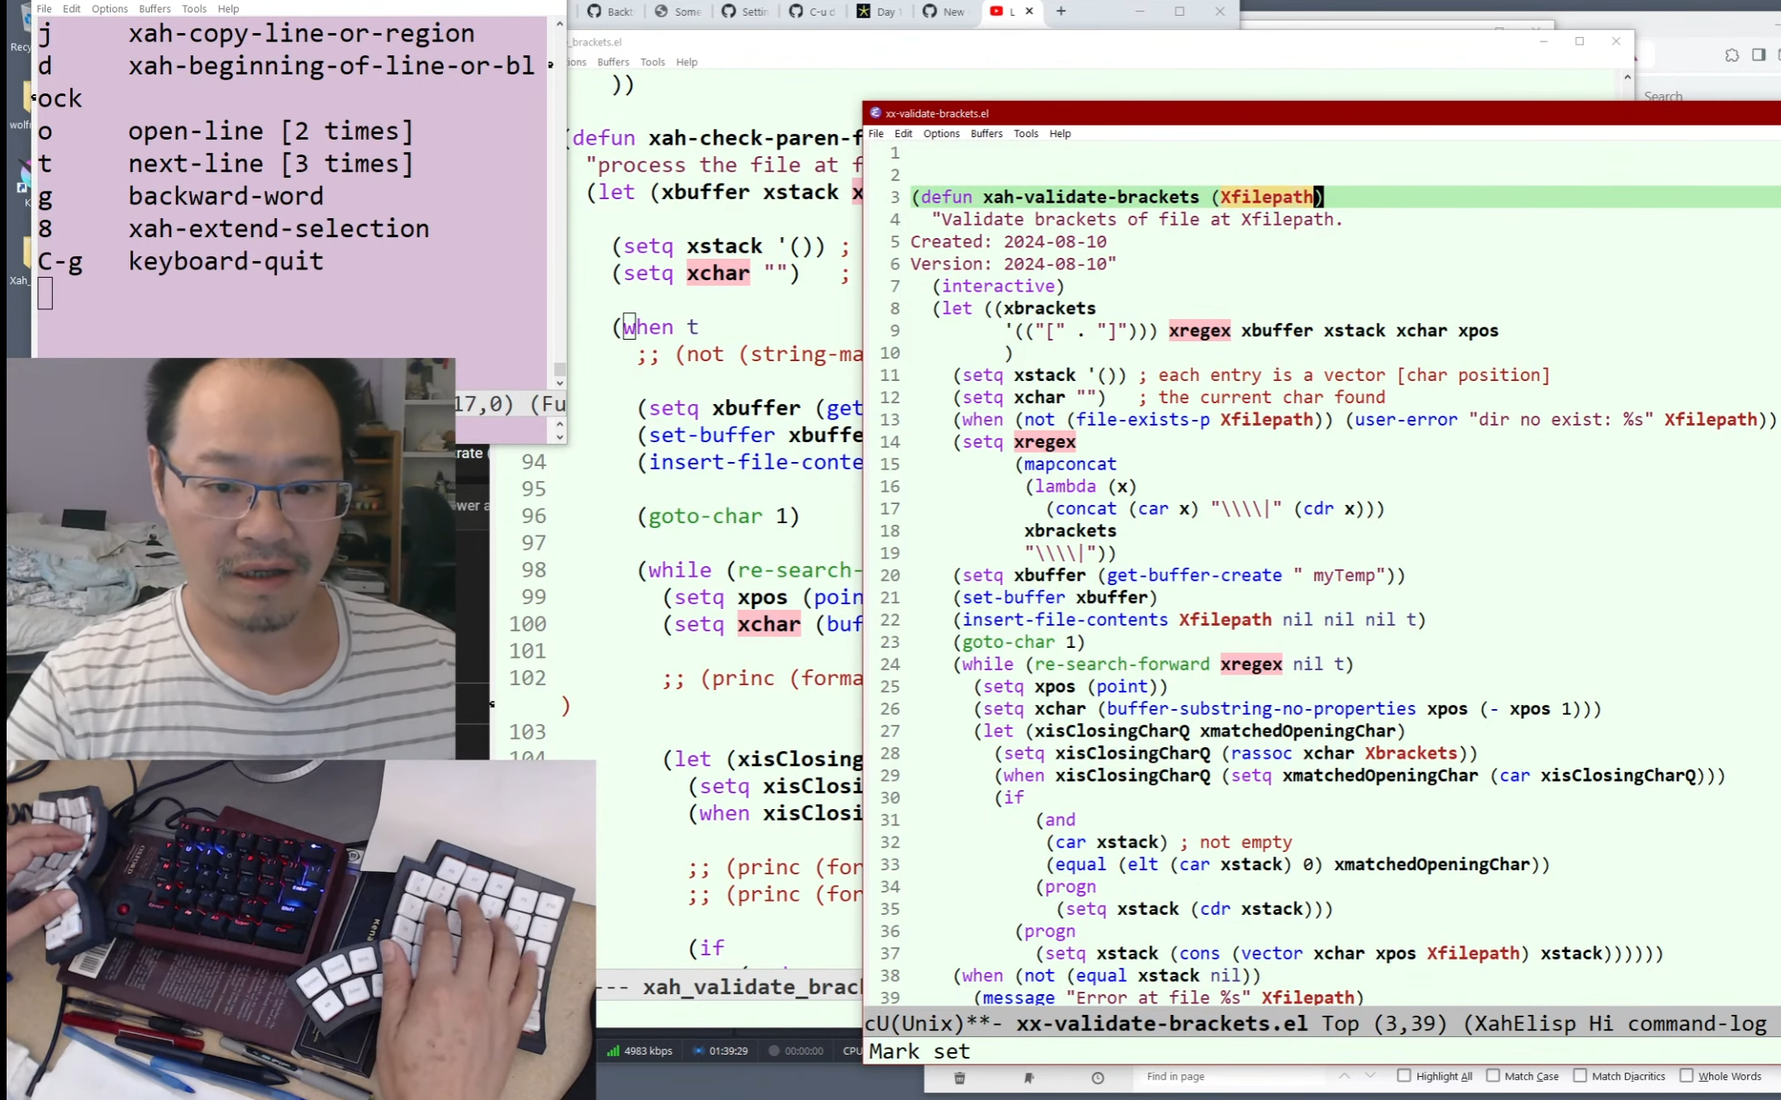Image resolution: width=1781 pixels, height=1100 pixels.
Task: Open Tools menu in command-log window
Action: pyautogui.click(x=194, y=8)
